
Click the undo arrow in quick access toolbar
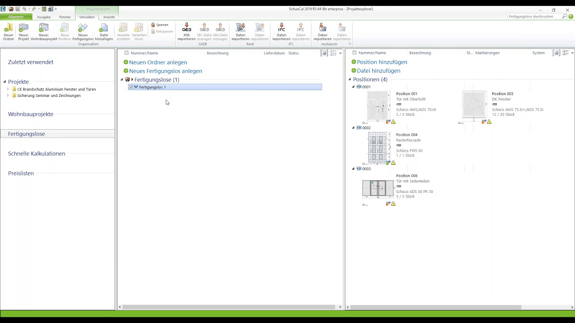click(24, 9)
